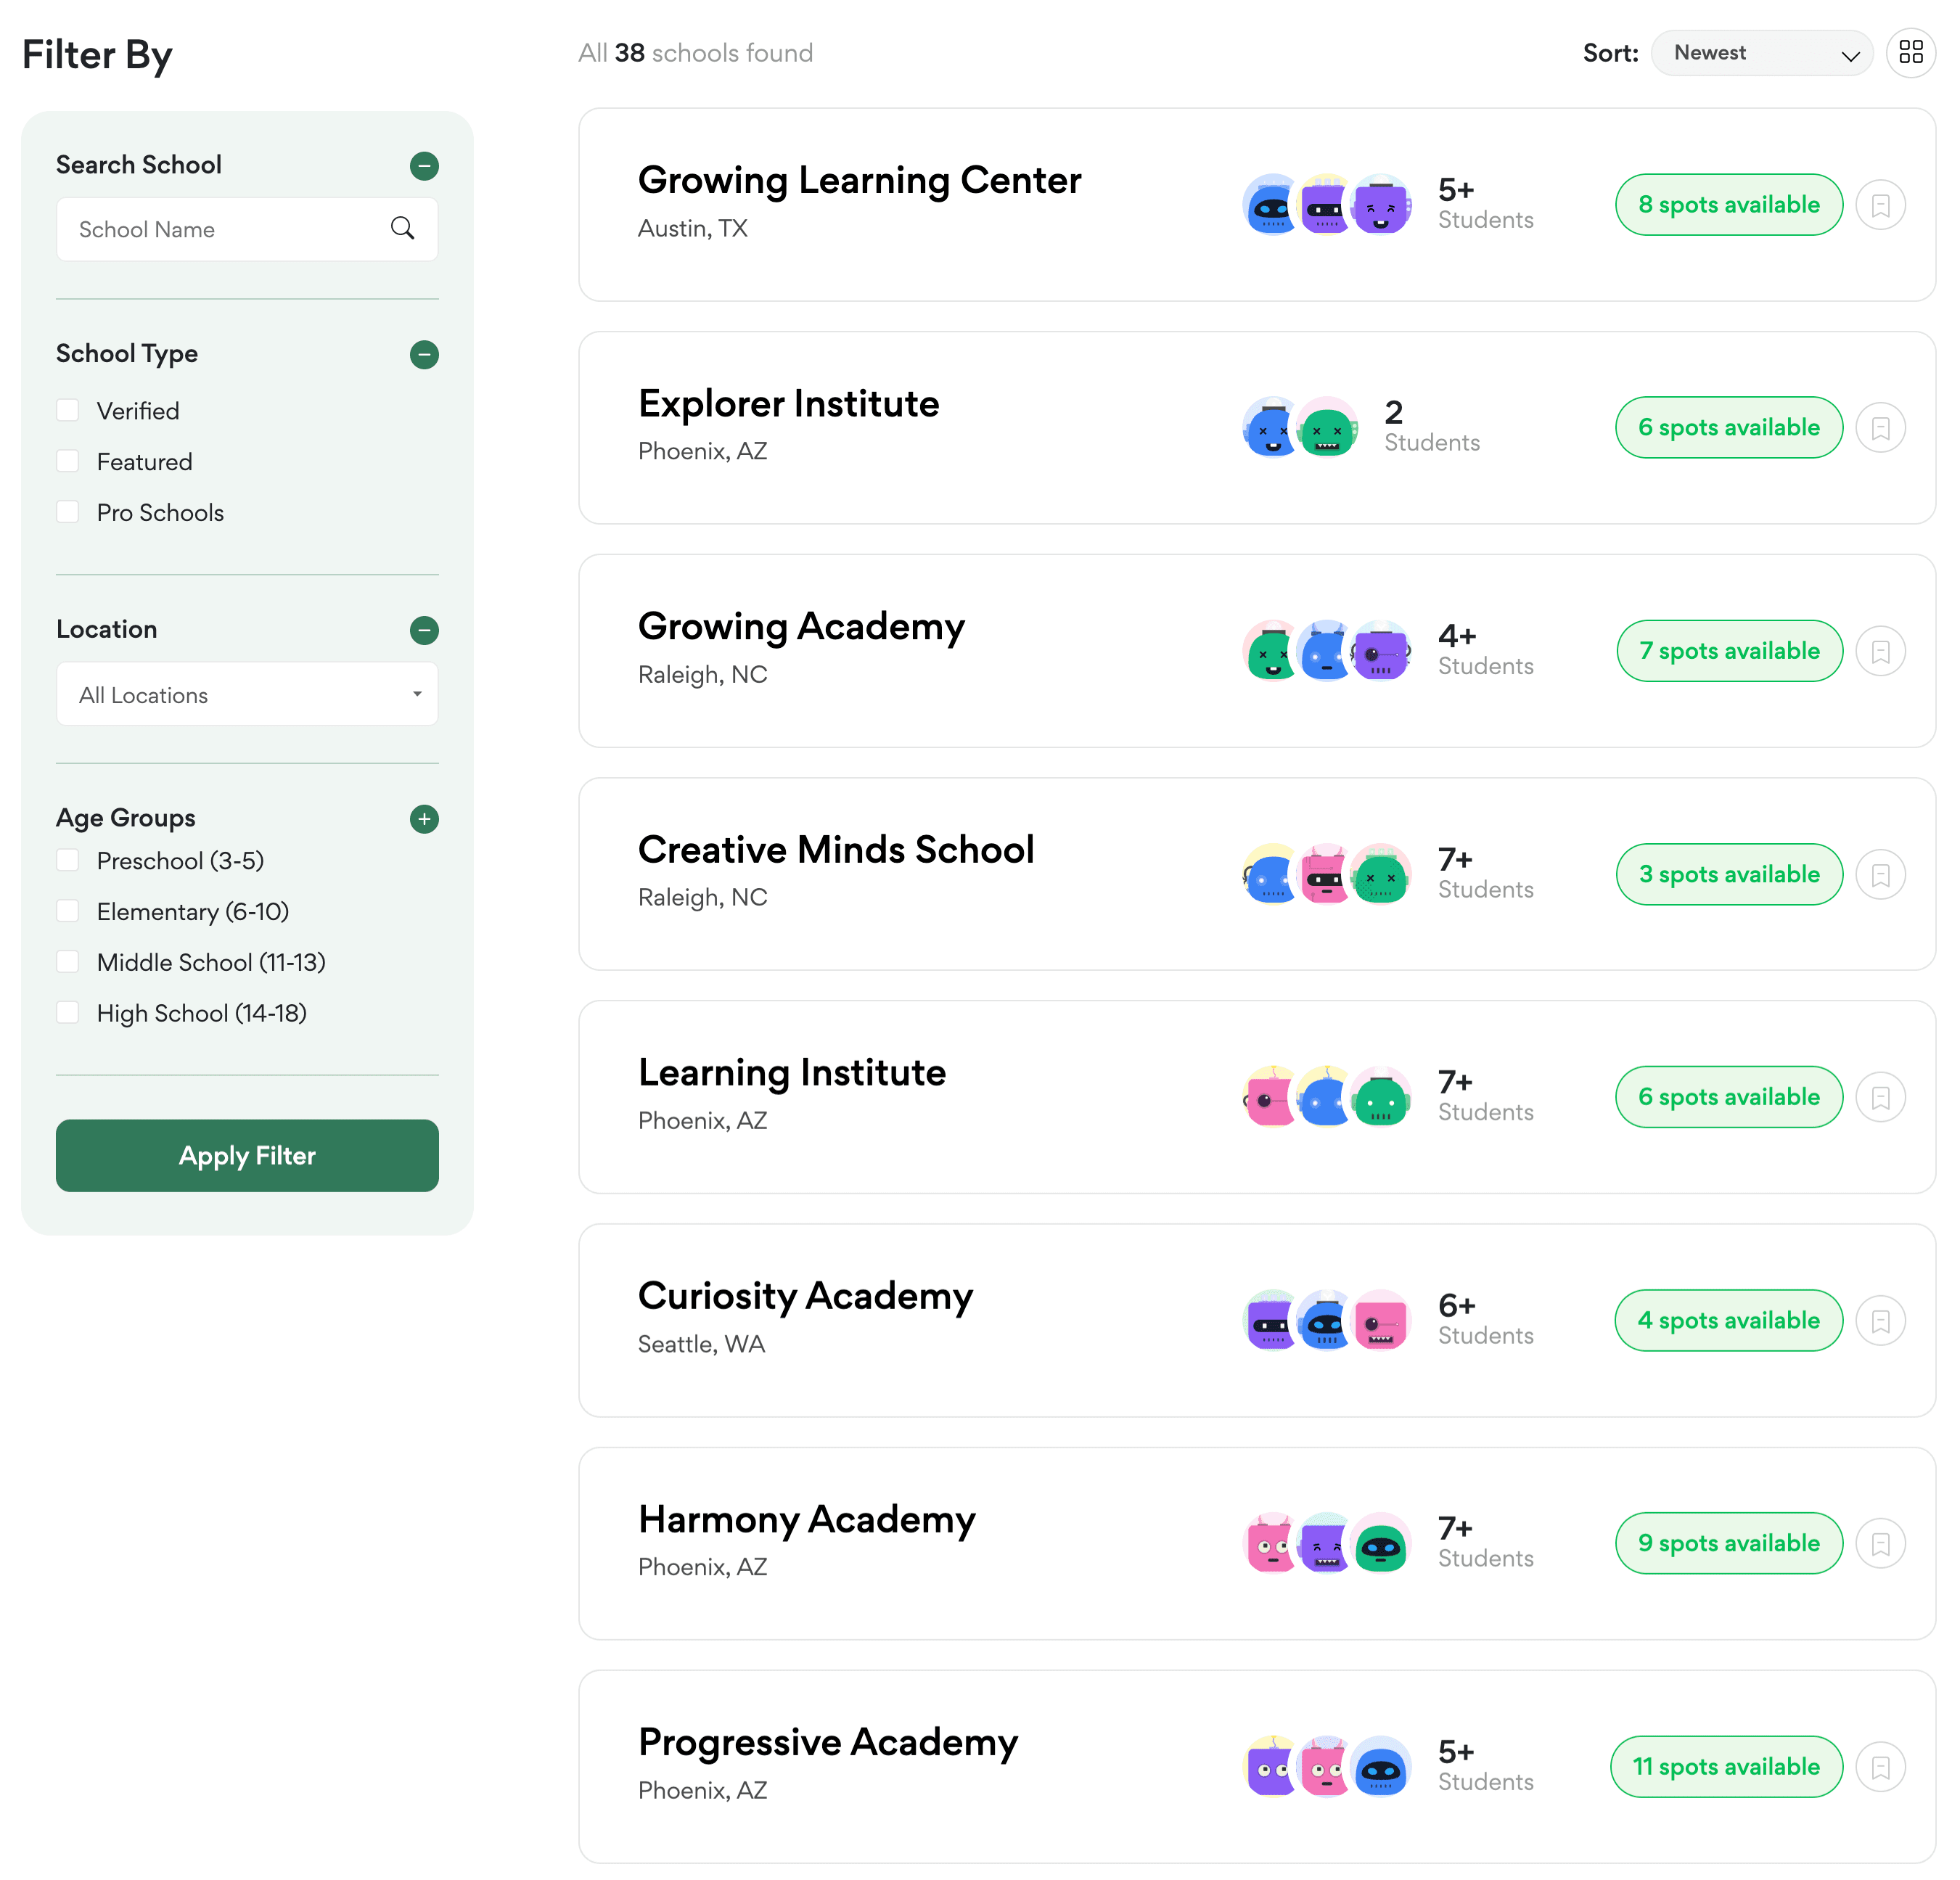Collapse the School Type filter section

pyautogui.click(x=424, y=354)
